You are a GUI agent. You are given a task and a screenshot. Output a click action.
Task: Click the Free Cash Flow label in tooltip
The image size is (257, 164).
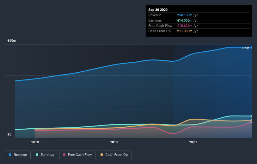[160, 26]
